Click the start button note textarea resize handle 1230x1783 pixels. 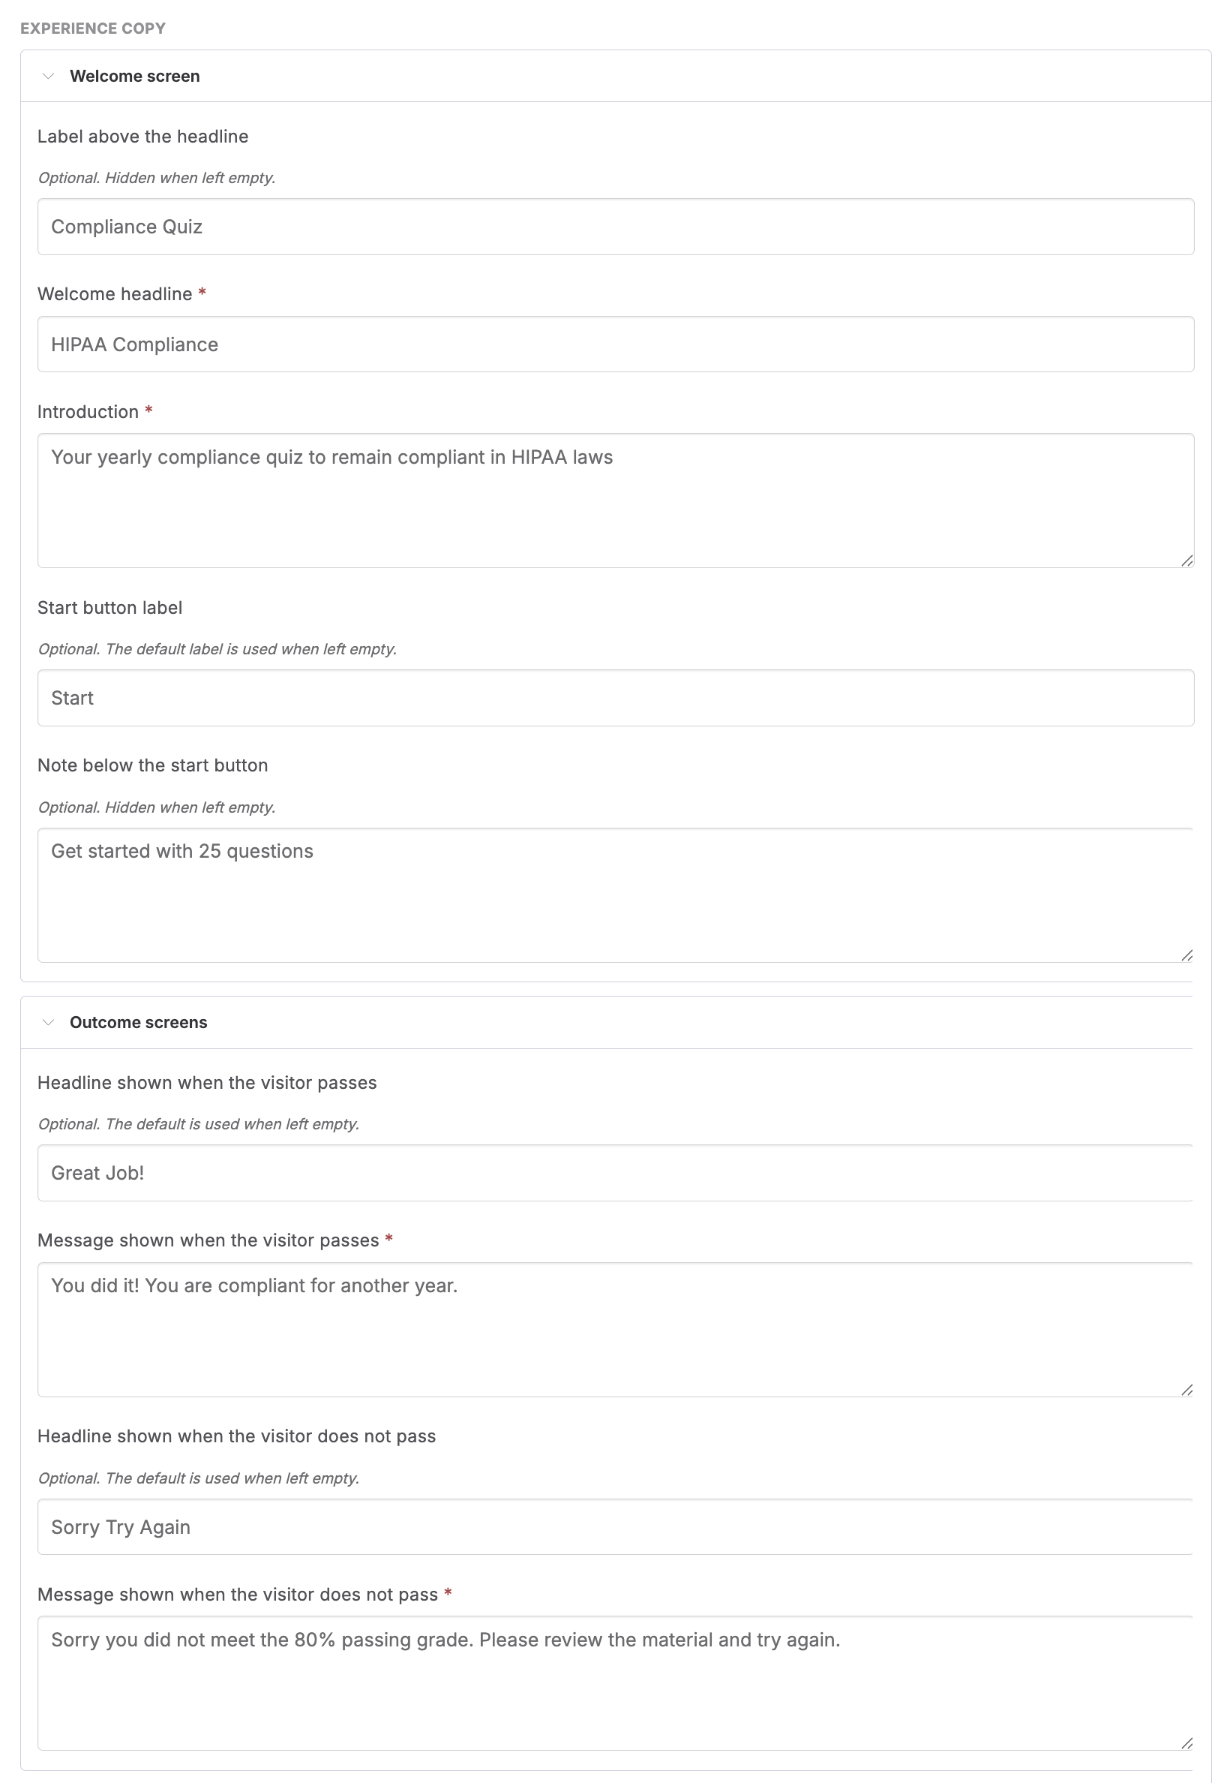pyautogui.click(x=1186, y=955)
